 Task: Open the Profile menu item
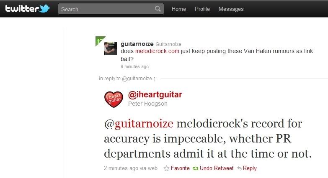(x=202, y=9)
